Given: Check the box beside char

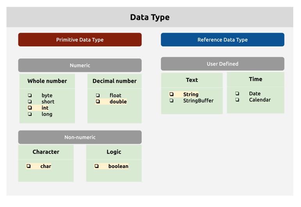Looking at the screenshot, I should coord(28,166).
